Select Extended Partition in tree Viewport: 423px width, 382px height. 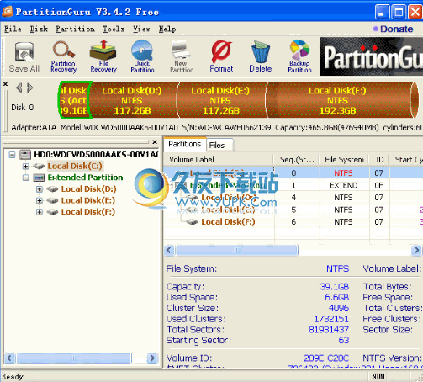point(85,178)
